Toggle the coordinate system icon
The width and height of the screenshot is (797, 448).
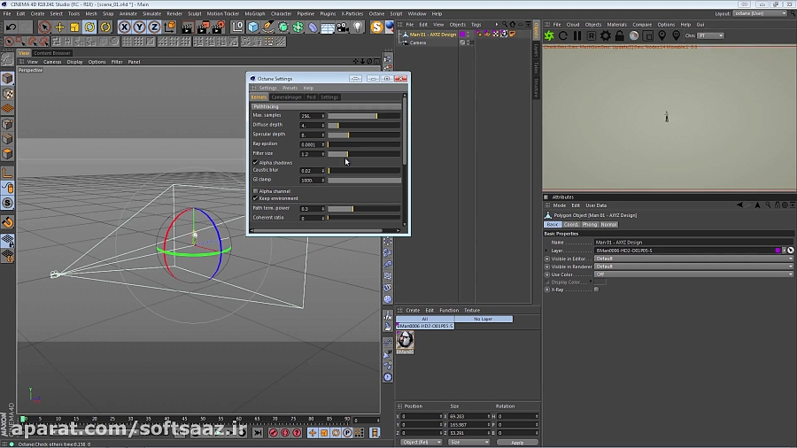pos(170,27)
